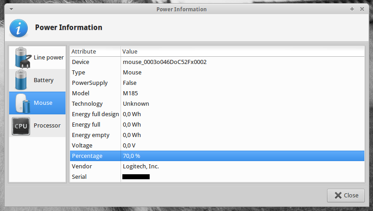Click the CPU Processor icon
This screenshot has height=211, width=373.
click(x=21, y=126)
